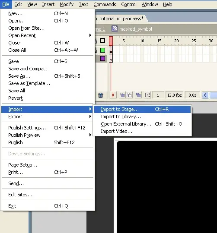Enable the onion skin button
The width and height of the screenshot is (217, 233).
pos(122,95)
